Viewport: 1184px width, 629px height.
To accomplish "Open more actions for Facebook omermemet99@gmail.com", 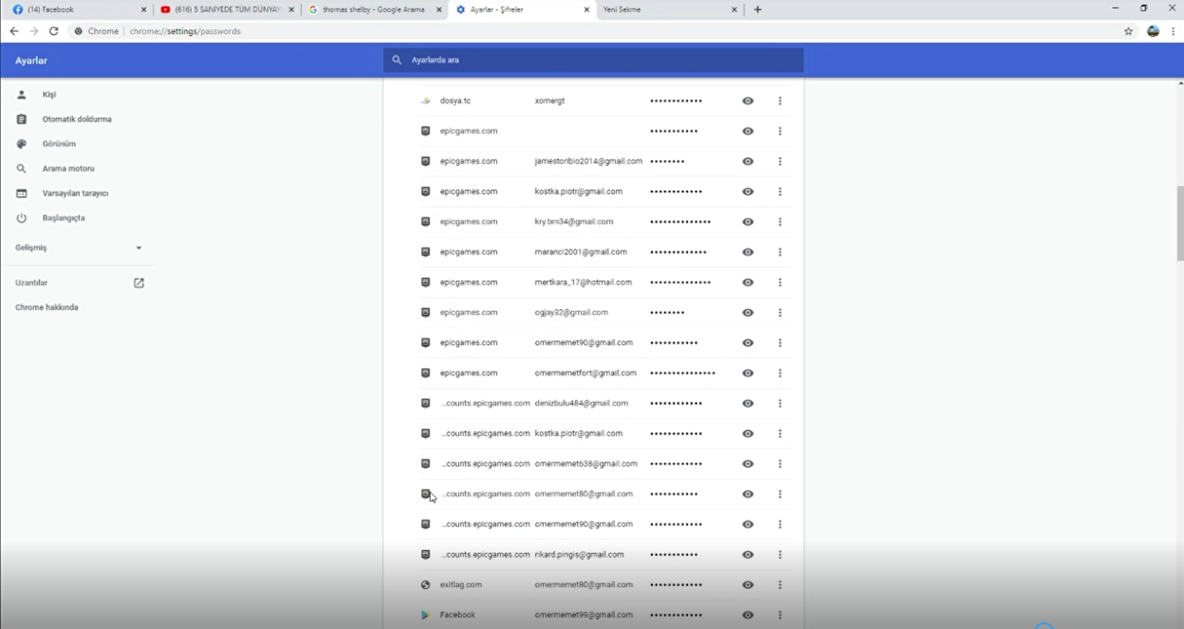I will pos(780,615).
